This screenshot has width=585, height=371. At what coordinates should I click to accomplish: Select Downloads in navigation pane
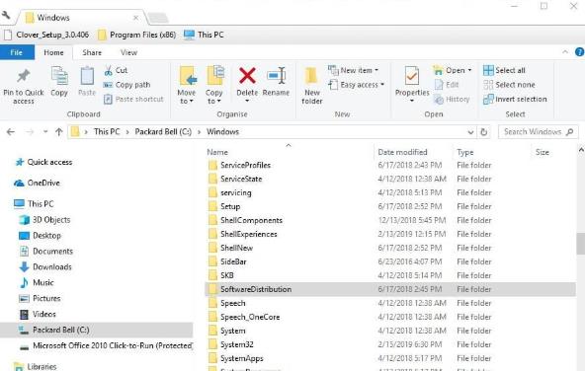[45, 266]
